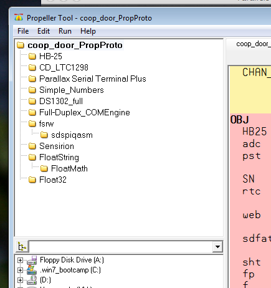Click the Sensirion folder icon

32,146
